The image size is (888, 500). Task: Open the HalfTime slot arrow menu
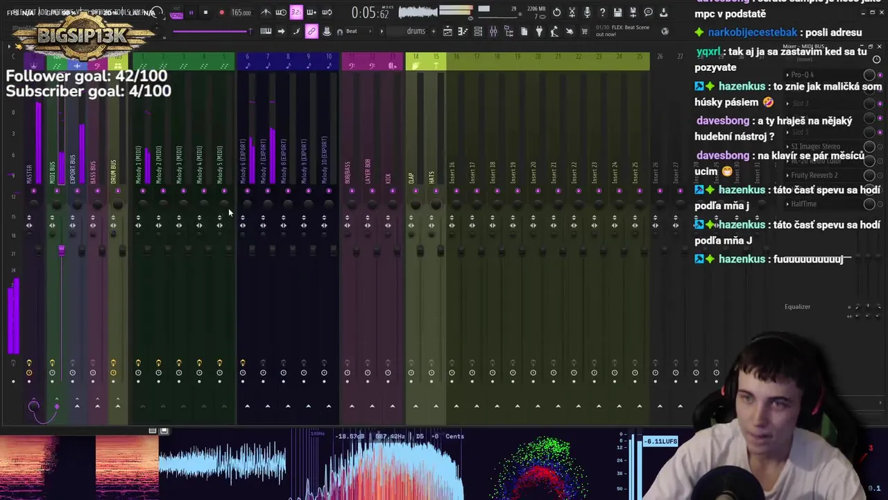click(787, 204)
